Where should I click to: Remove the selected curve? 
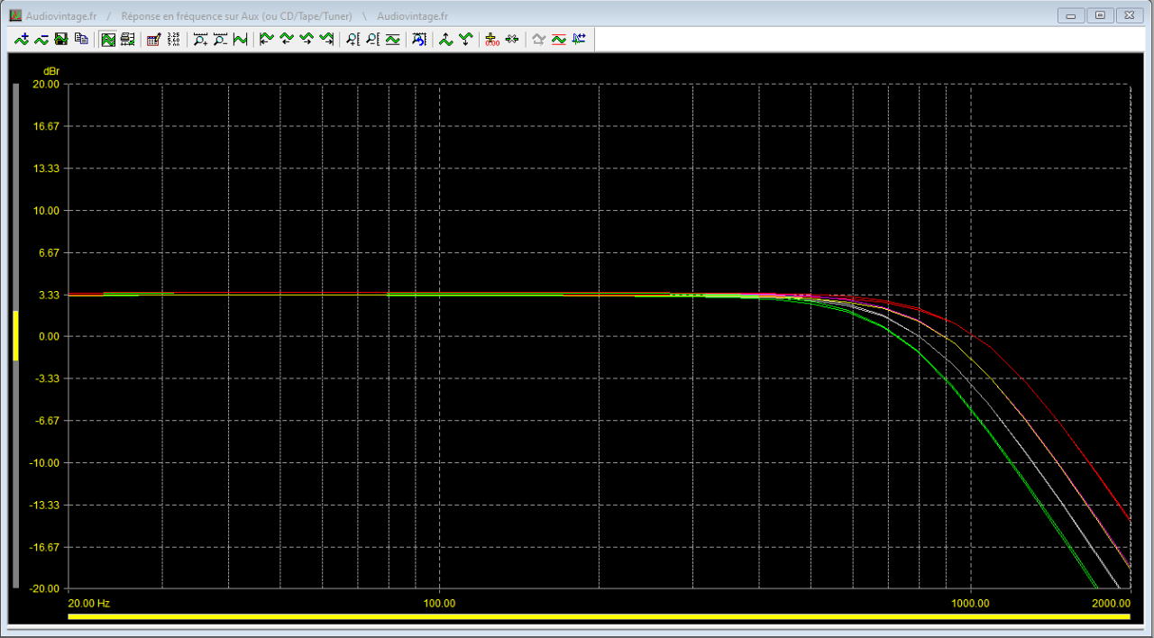click(x=41, y=39)
